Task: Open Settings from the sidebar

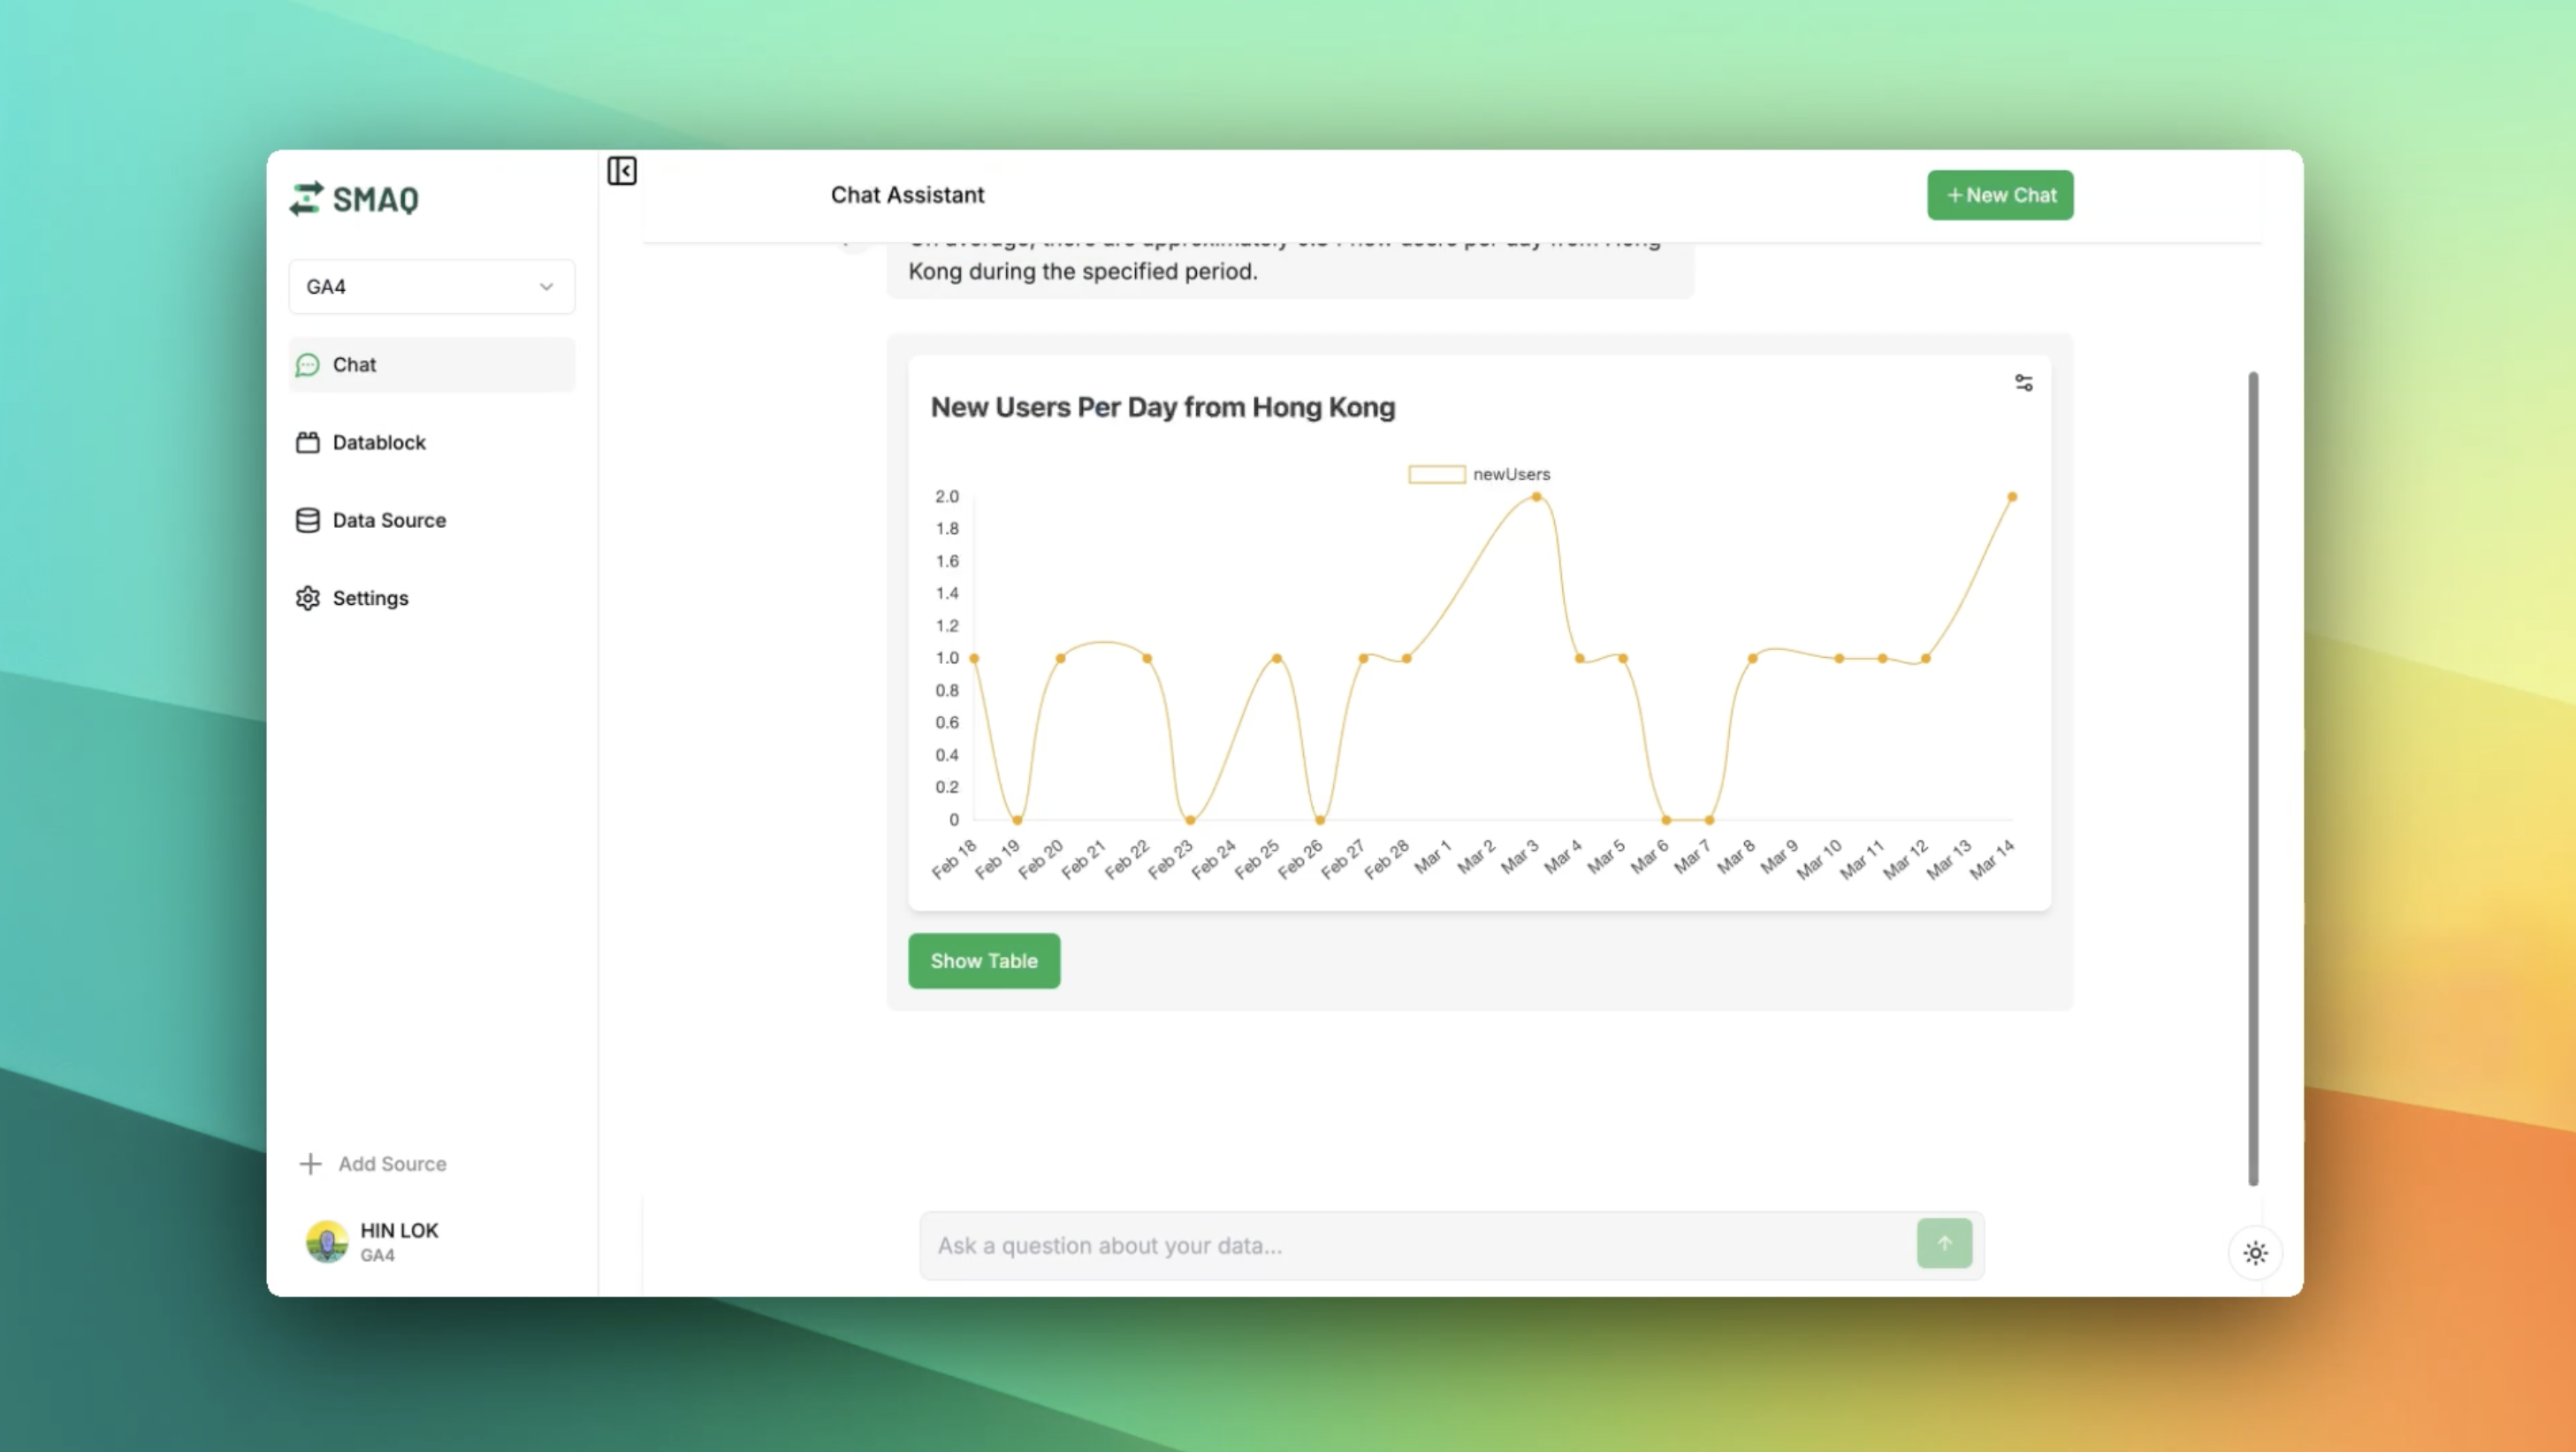Action: click(431, 599)
